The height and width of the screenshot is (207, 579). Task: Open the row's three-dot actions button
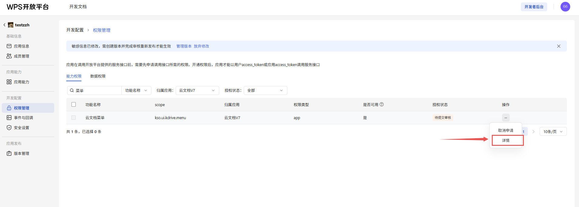tap(505, 118)
